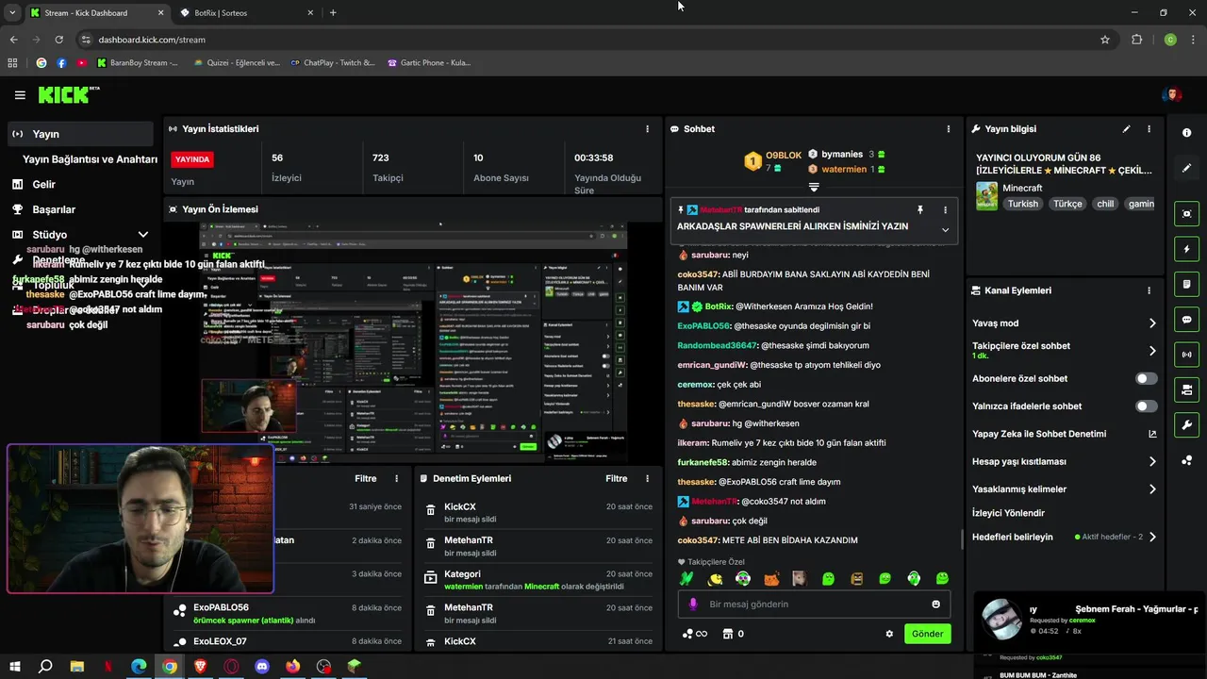The height and width of the screenshot is (679, 1207).
Task: Click the document shortcut icon in sidebar
Action: pyautogui.click(x=1186, y=284)
